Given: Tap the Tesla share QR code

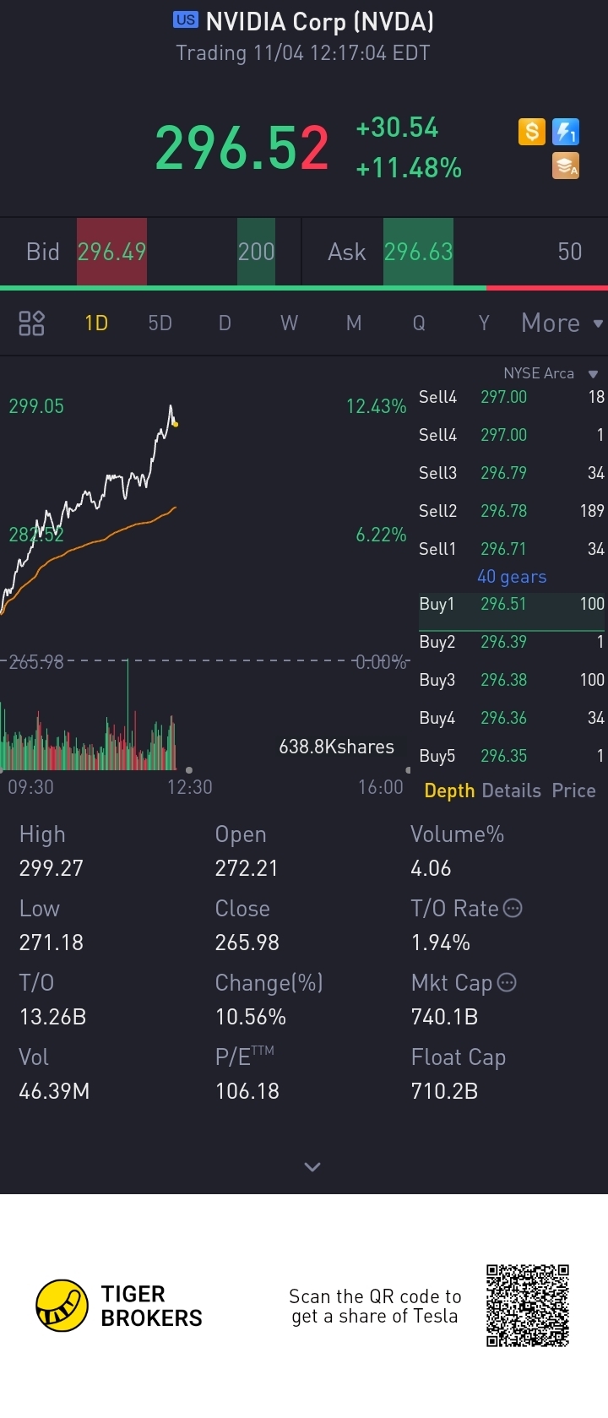Looking at the screenshot, I should pos(528,1306).
